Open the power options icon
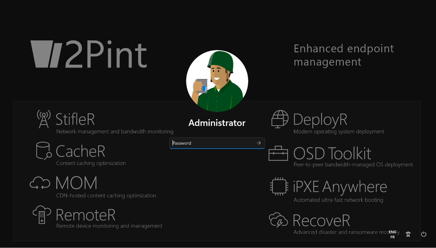The width and height of the screenshot is (436, 248). pyautogui.click(x=424, y=234)
